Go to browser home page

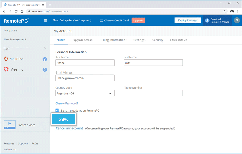22,11
